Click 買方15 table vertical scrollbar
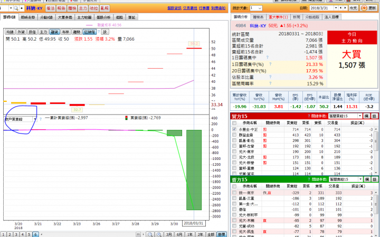 click(376, 150)
